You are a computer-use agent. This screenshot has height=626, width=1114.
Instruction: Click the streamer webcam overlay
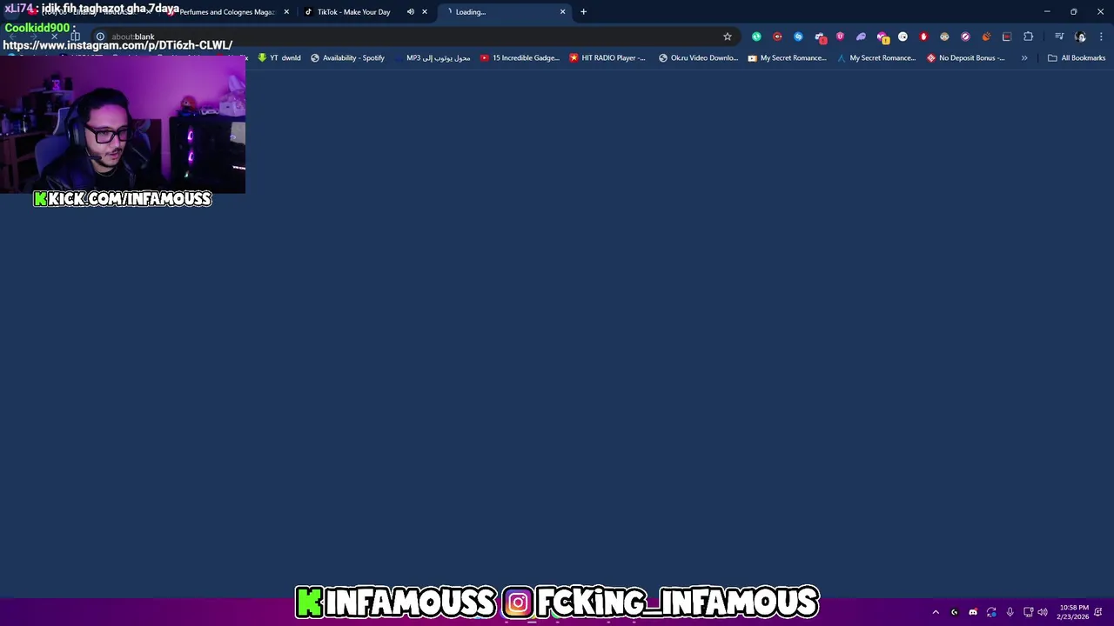(123, 126)
